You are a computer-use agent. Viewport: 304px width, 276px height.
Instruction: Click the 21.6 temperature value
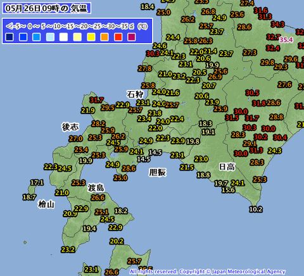click(x=172, y=92)
